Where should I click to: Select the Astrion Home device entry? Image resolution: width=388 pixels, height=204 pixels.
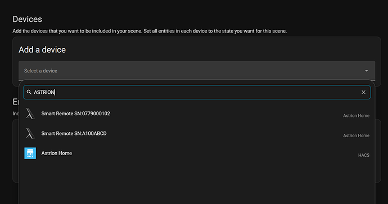(x=197, y=153)
